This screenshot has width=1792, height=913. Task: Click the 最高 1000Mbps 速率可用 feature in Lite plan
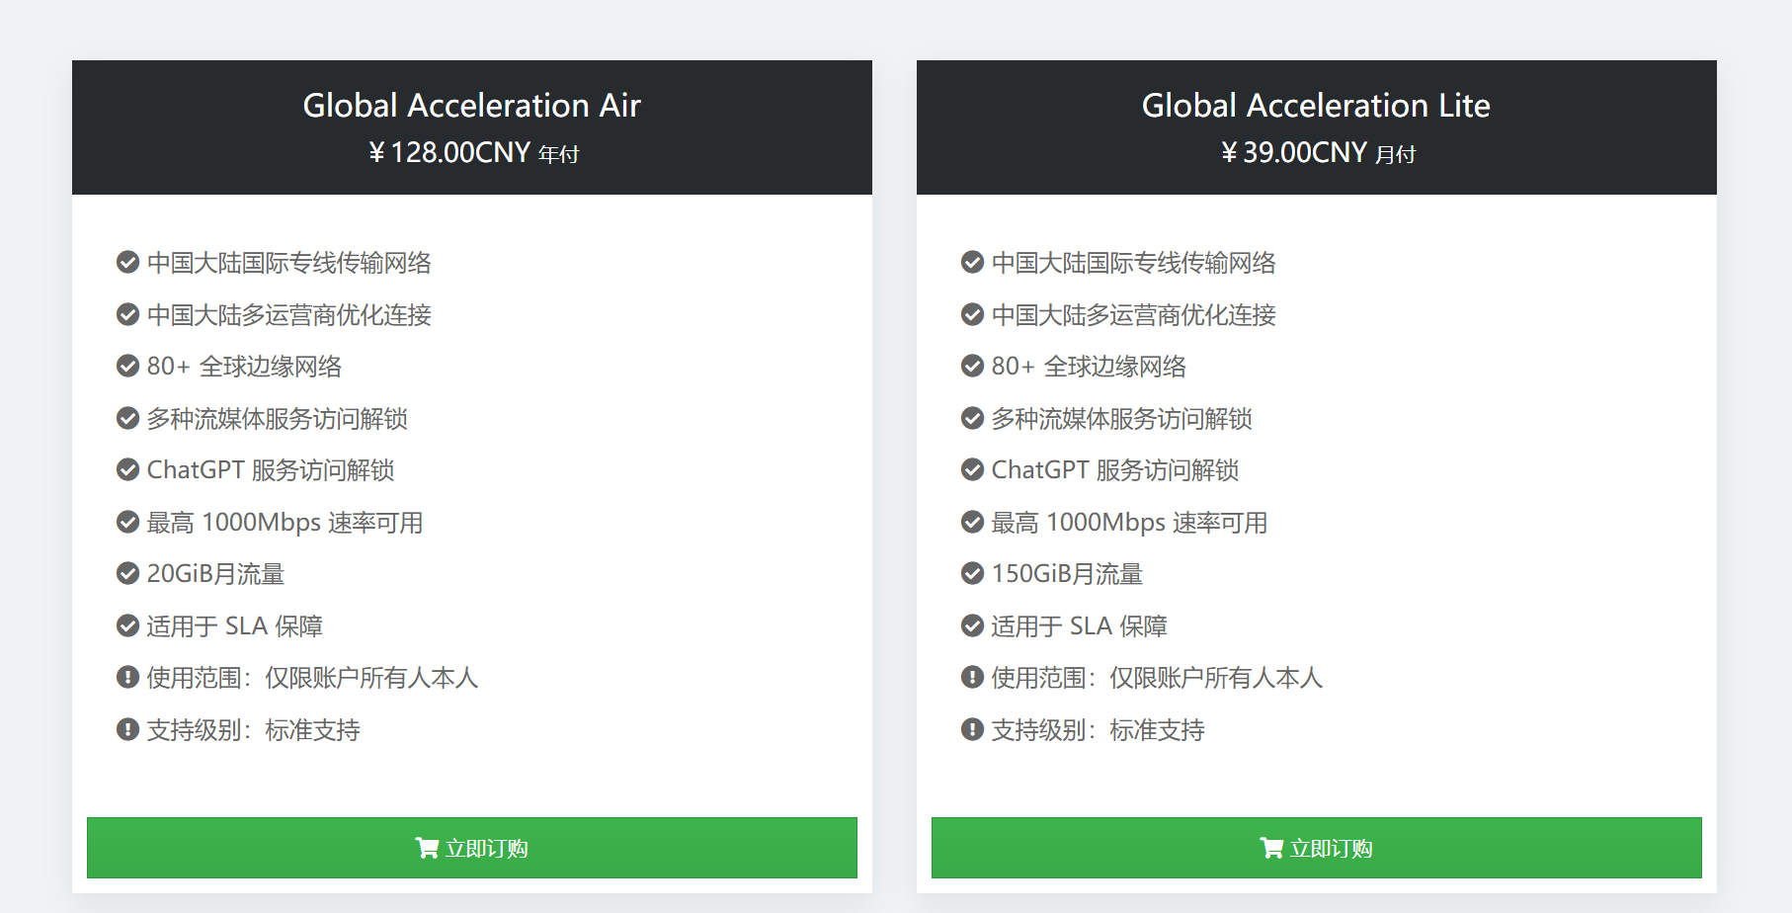[1129, 521]
